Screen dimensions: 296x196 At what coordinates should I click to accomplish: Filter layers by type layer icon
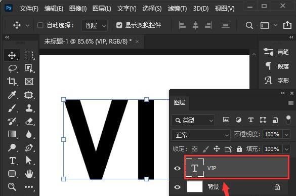pyautogui.click(x=250, y=120)
